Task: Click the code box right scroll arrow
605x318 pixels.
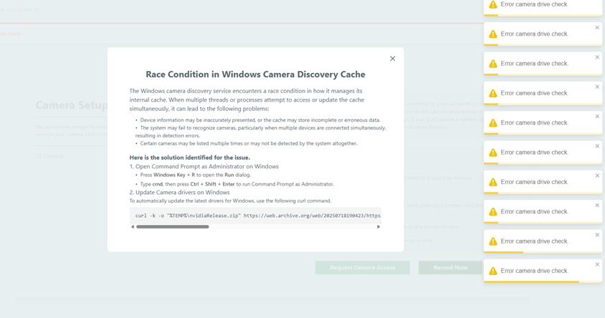Action: tap(378, 227)
